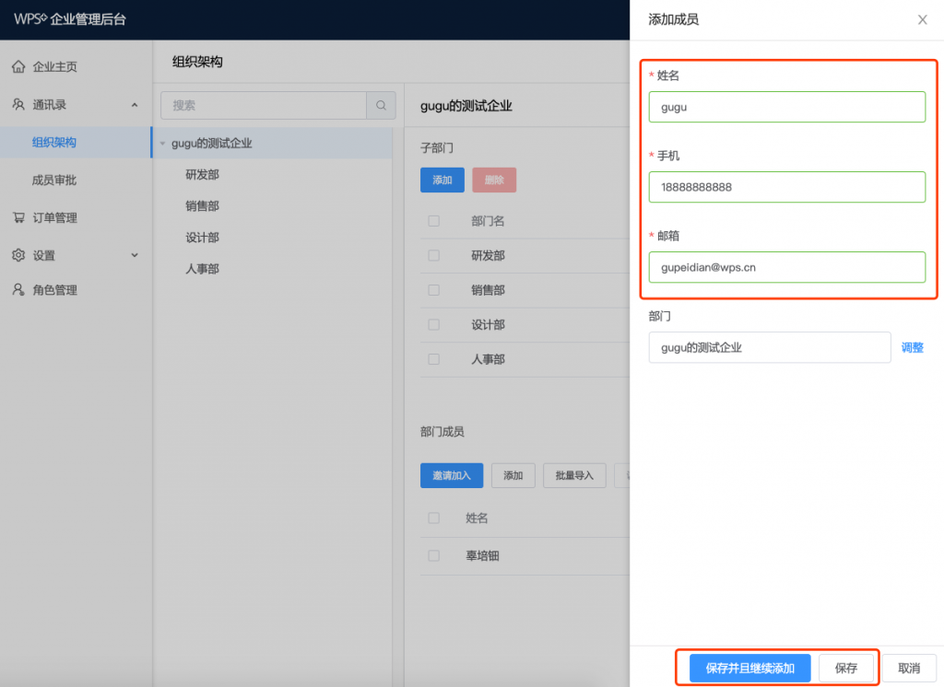Select all members via 姓名 header checkbox
The height and width of the screenshot is (687, 944).
coord(433,518)
